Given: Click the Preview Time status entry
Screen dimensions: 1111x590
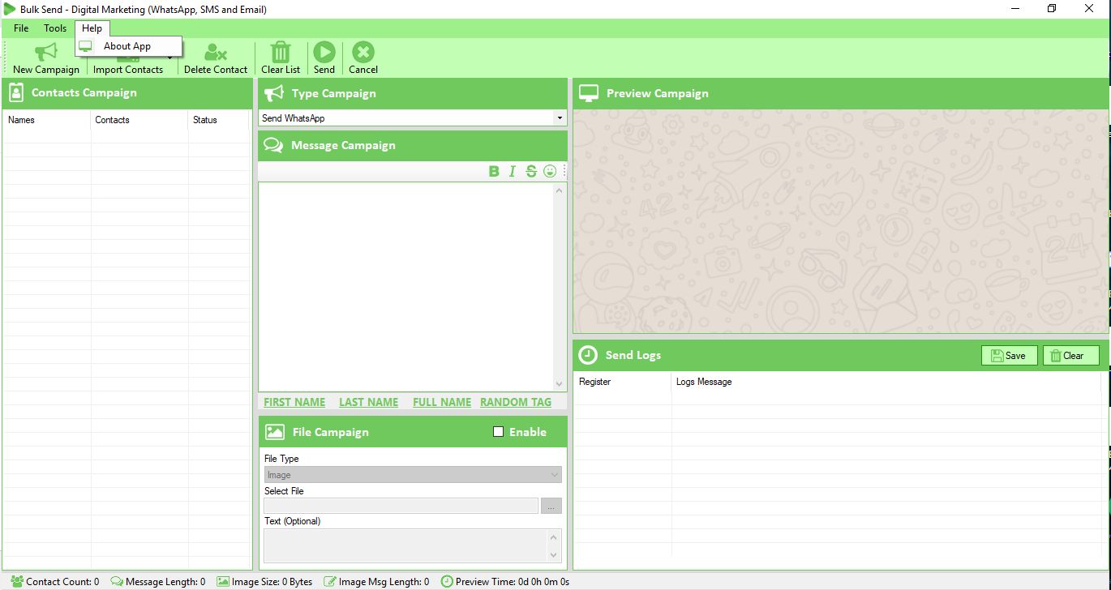Looking at the screenshot, I should coord(505,582).
